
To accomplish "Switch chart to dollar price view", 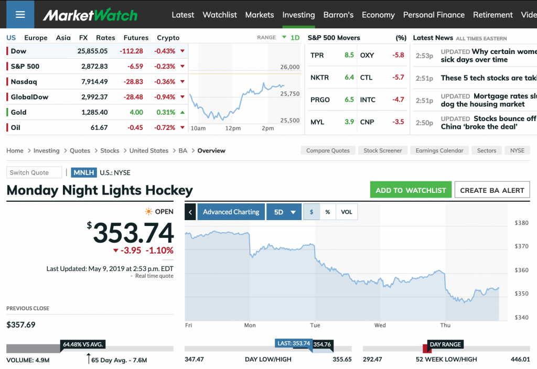I will click(312, 212).
